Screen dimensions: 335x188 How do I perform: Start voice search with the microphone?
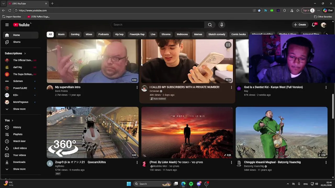(x=222, y=25)
